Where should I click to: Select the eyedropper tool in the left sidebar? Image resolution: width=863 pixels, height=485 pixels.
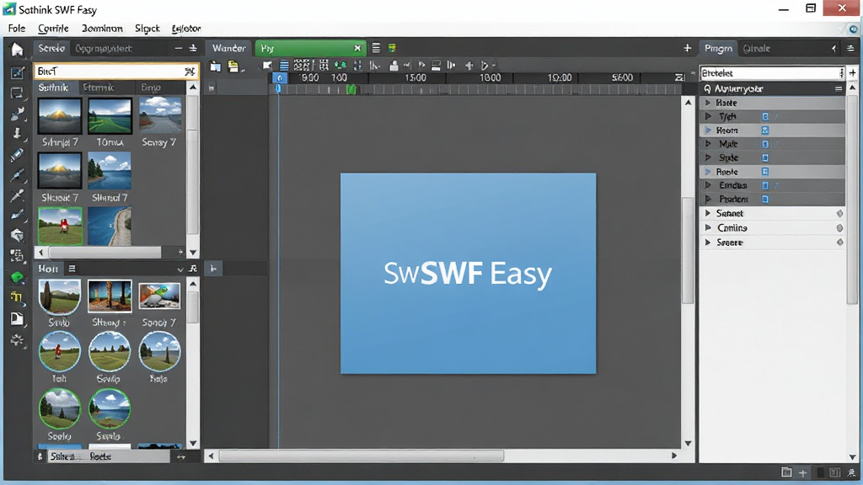(17, 195)
